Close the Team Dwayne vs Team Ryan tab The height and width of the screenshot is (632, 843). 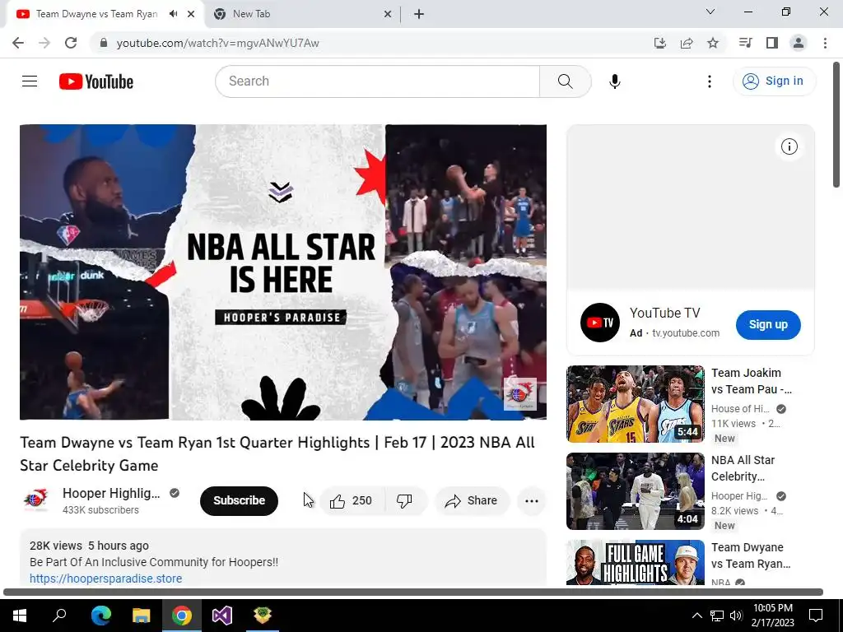[191, 15]
